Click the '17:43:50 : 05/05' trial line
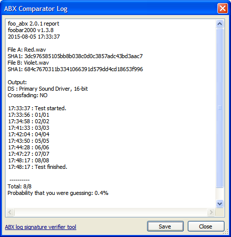This screenshot has width=231, height=237. click(29, 141)
